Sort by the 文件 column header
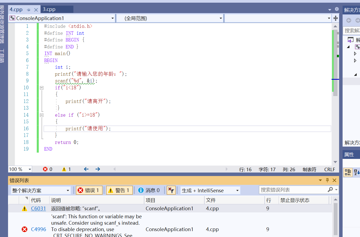 (234, 200)
